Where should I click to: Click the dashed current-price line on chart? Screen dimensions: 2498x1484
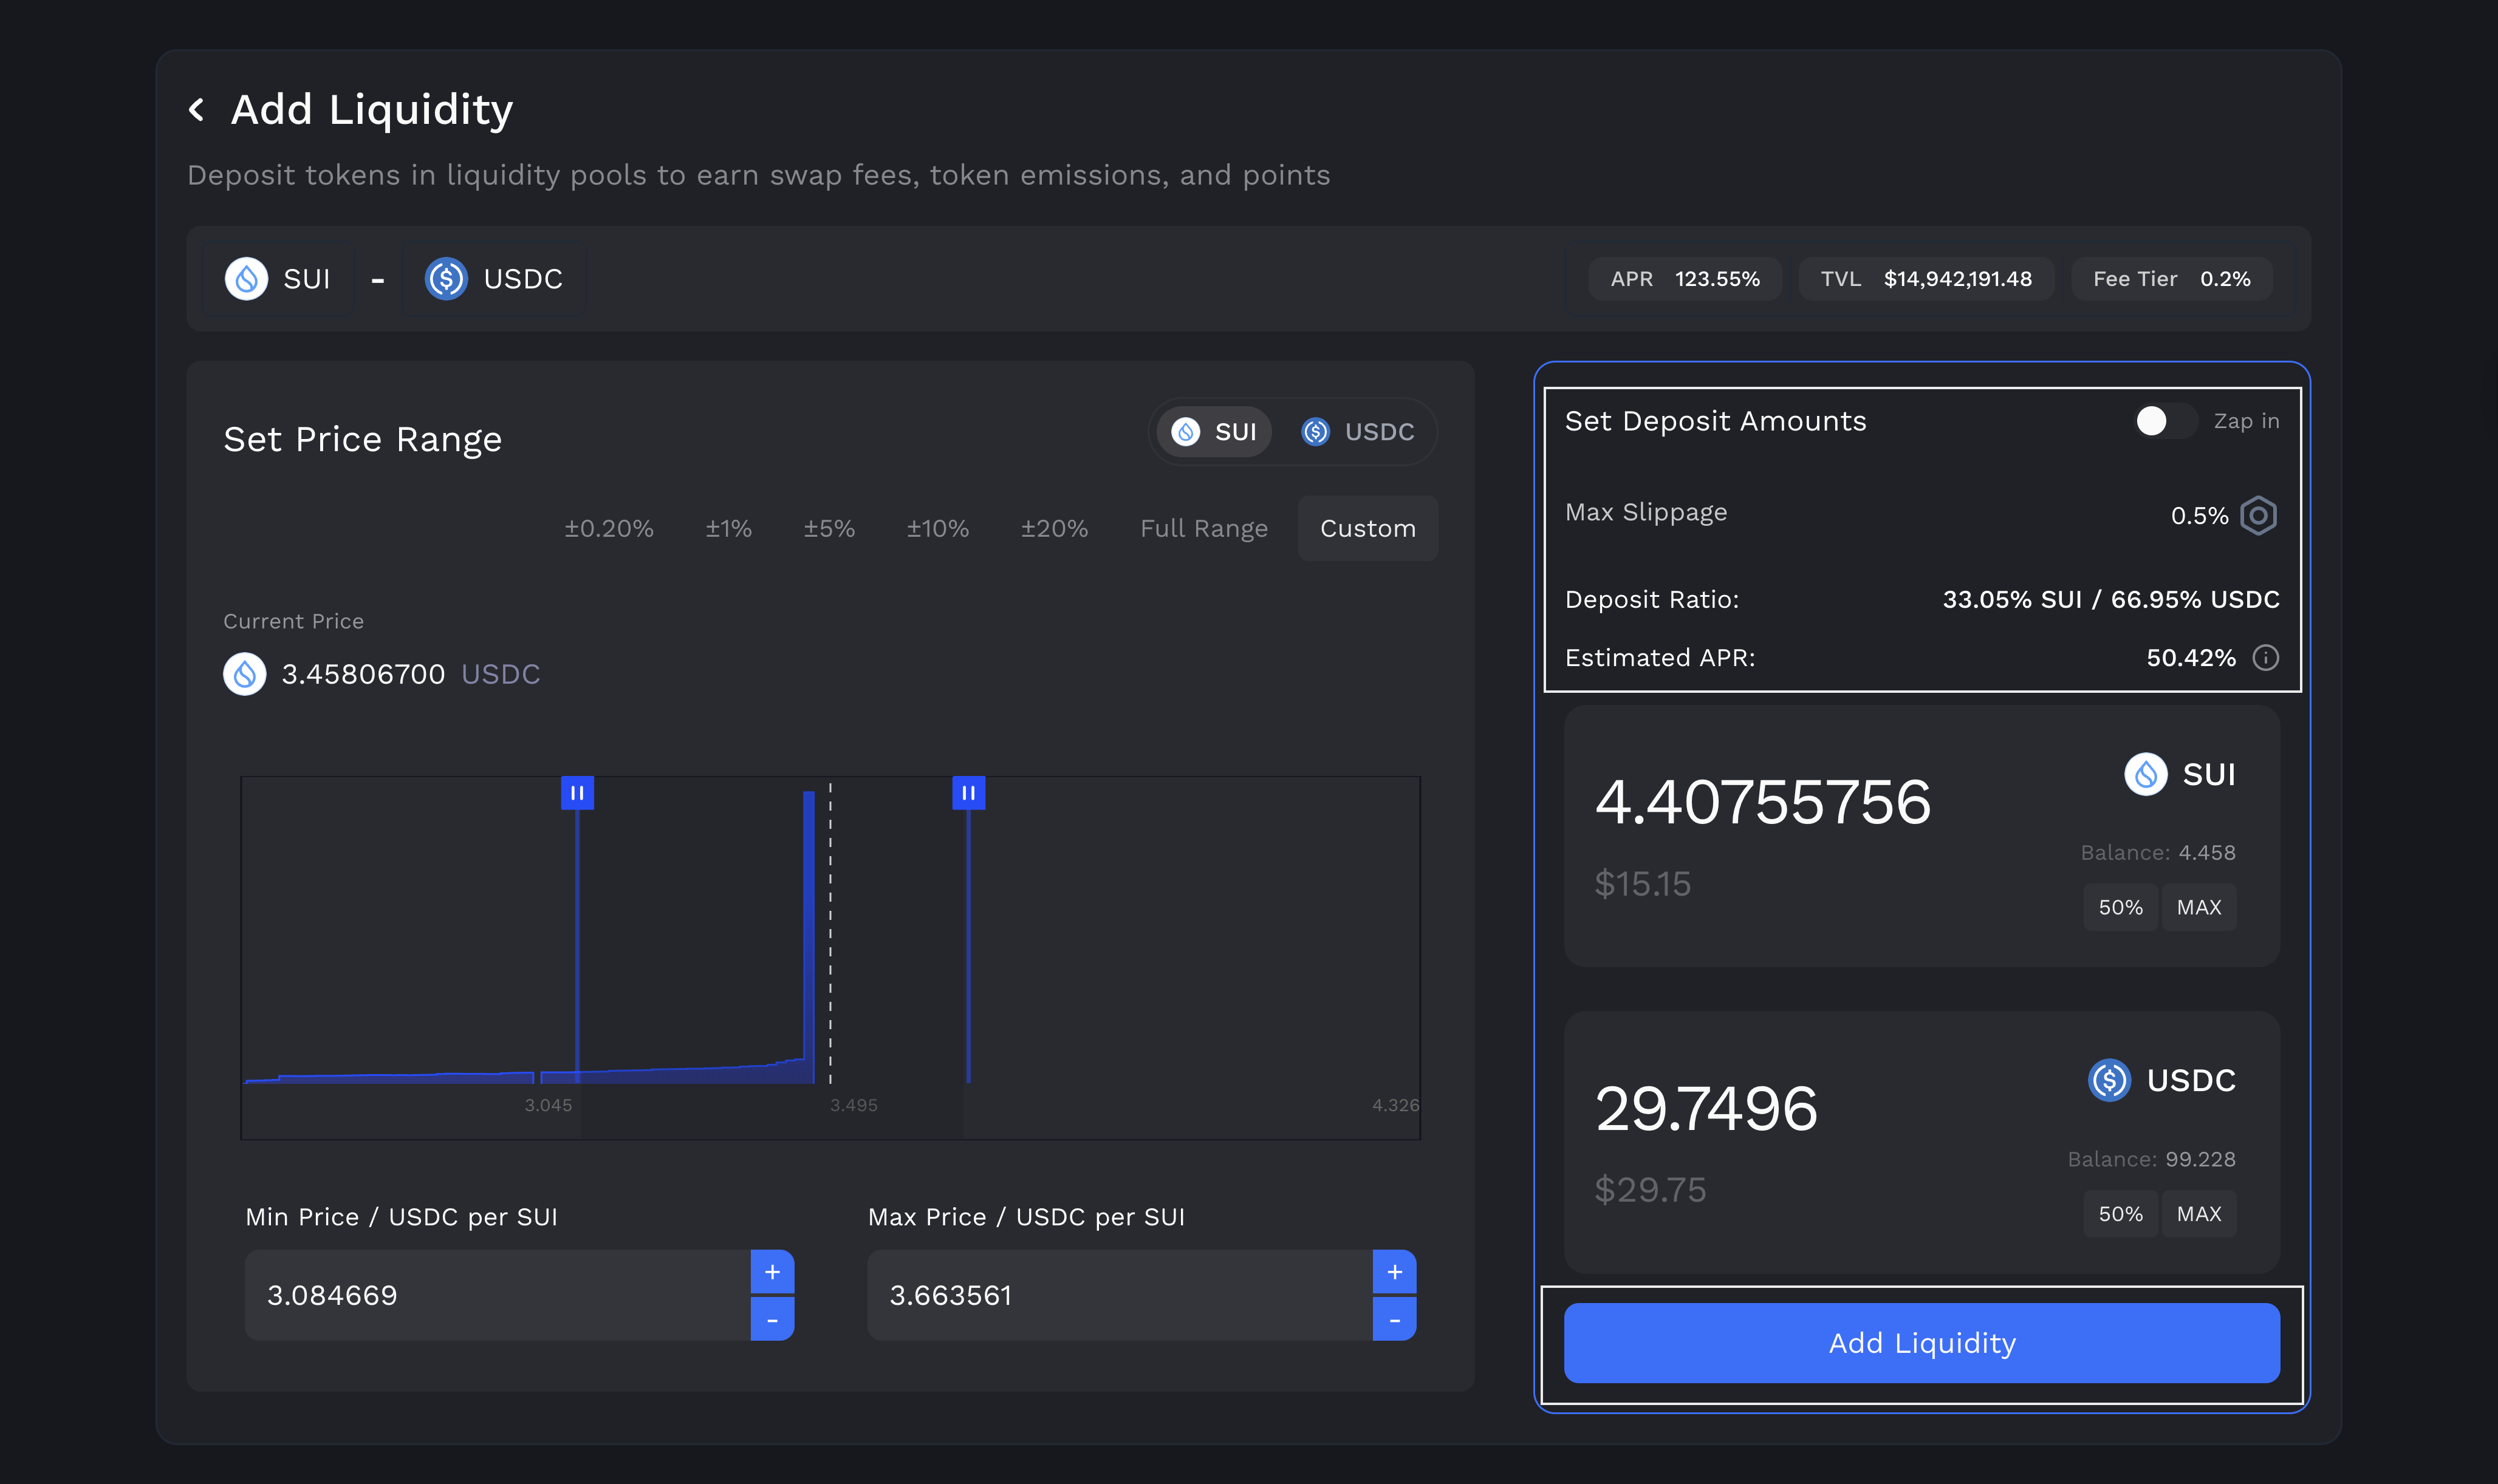(829, 932)
